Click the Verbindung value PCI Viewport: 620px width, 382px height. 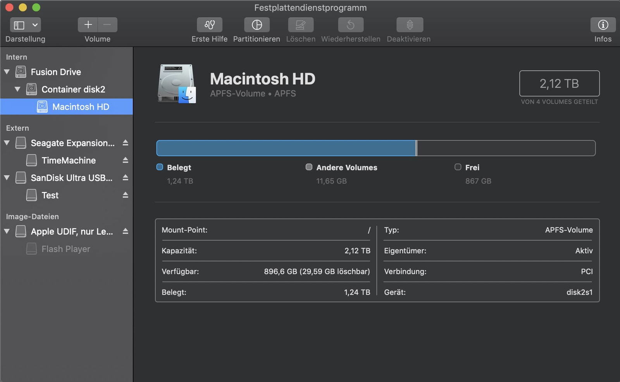(587, 272)
